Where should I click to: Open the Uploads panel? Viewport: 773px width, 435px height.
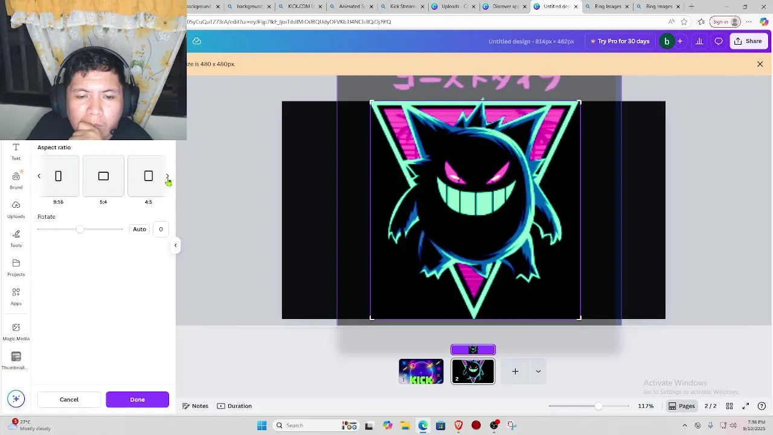point(16,210)
